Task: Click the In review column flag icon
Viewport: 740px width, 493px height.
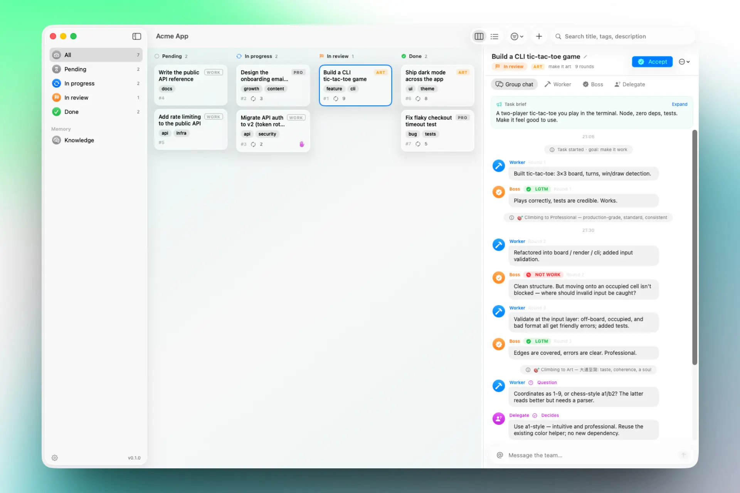Action: pyautogui.click(x=321, y=56)
